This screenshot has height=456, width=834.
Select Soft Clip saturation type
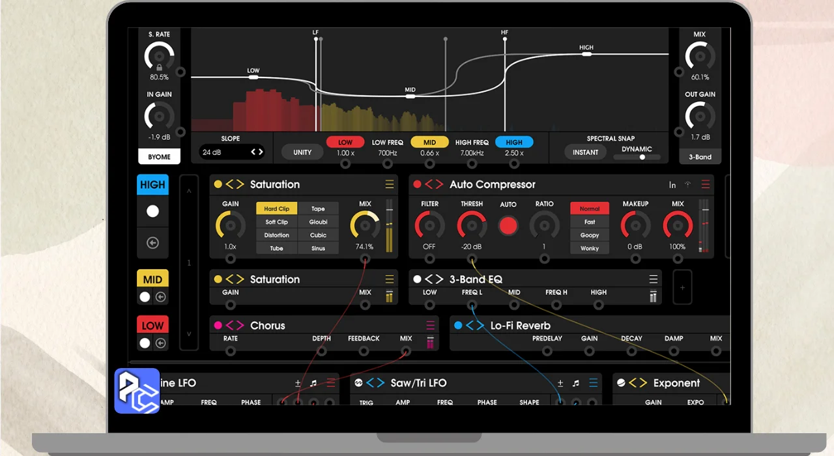point(277,222)
